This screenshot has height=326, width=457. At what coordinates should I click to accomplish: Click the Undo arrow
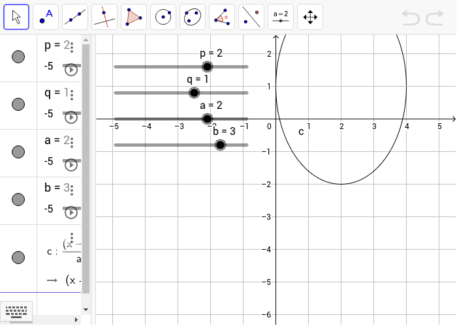click(411, 18)
